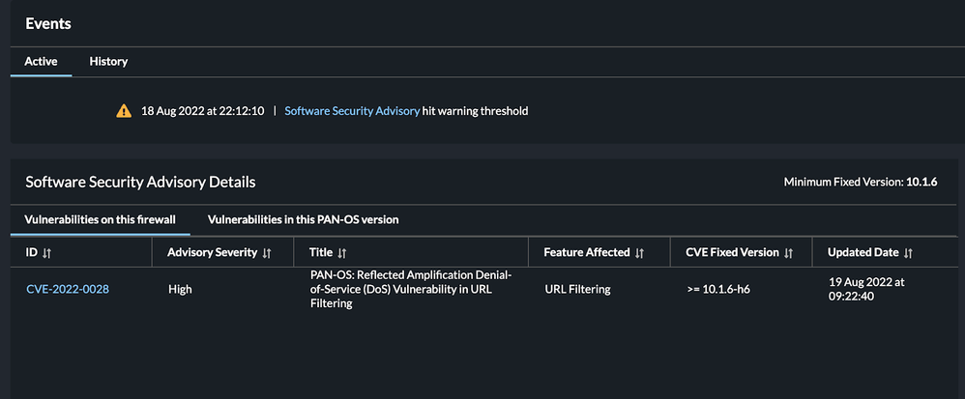Click the URL Filtering feature cell
This screenshot has height=399, width=965.
click(577, 289)
